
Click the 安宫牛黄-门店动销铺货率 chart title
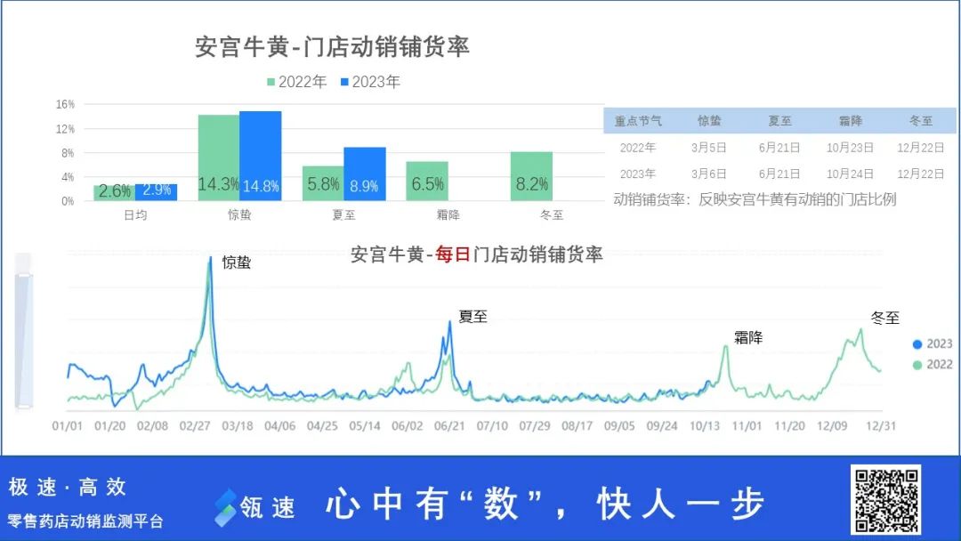332,46
